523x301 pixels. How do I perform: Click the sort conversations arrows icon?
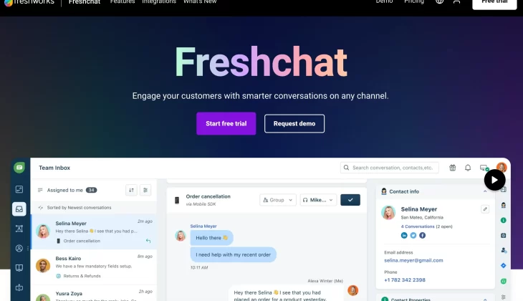tap(131, 190)
